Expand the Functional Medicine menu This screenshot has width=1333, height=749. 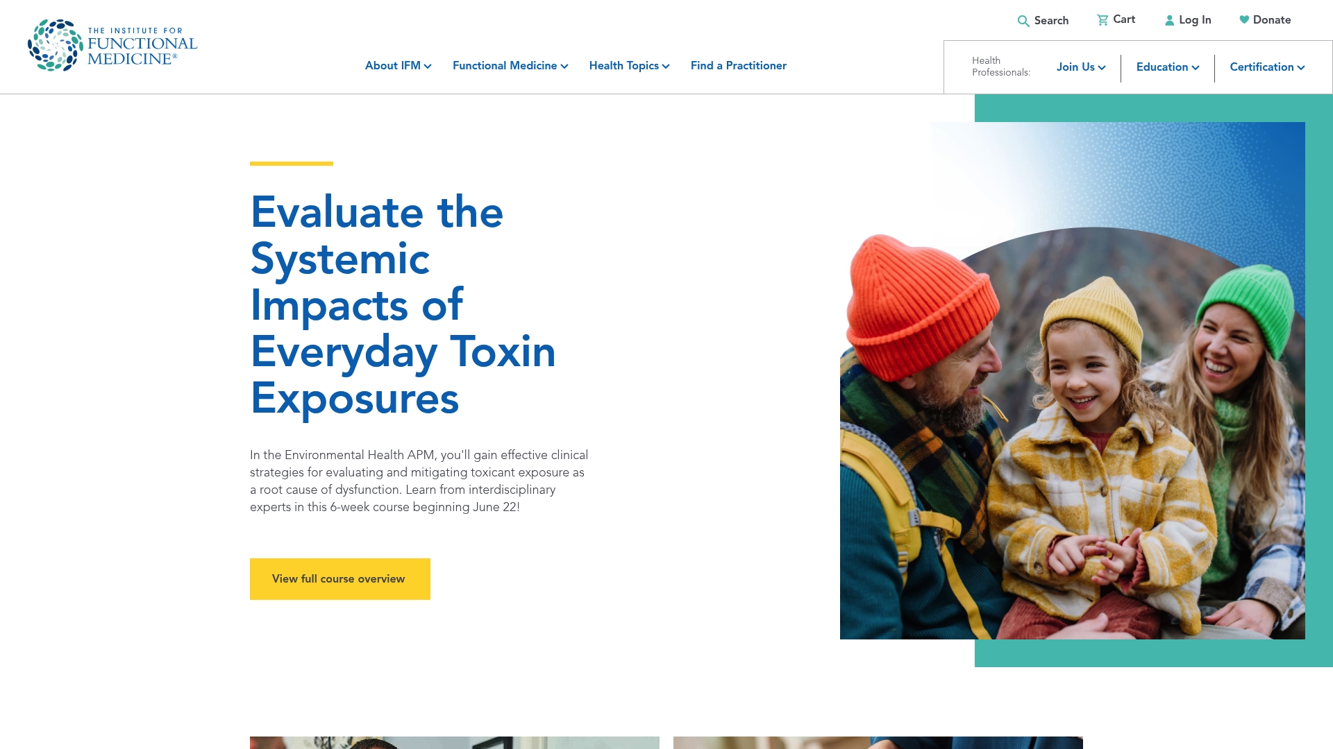coord(510,66)
